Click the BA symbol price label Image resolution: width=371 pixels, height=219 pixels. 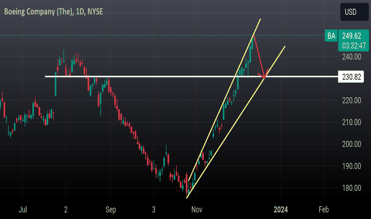[331, 36]
